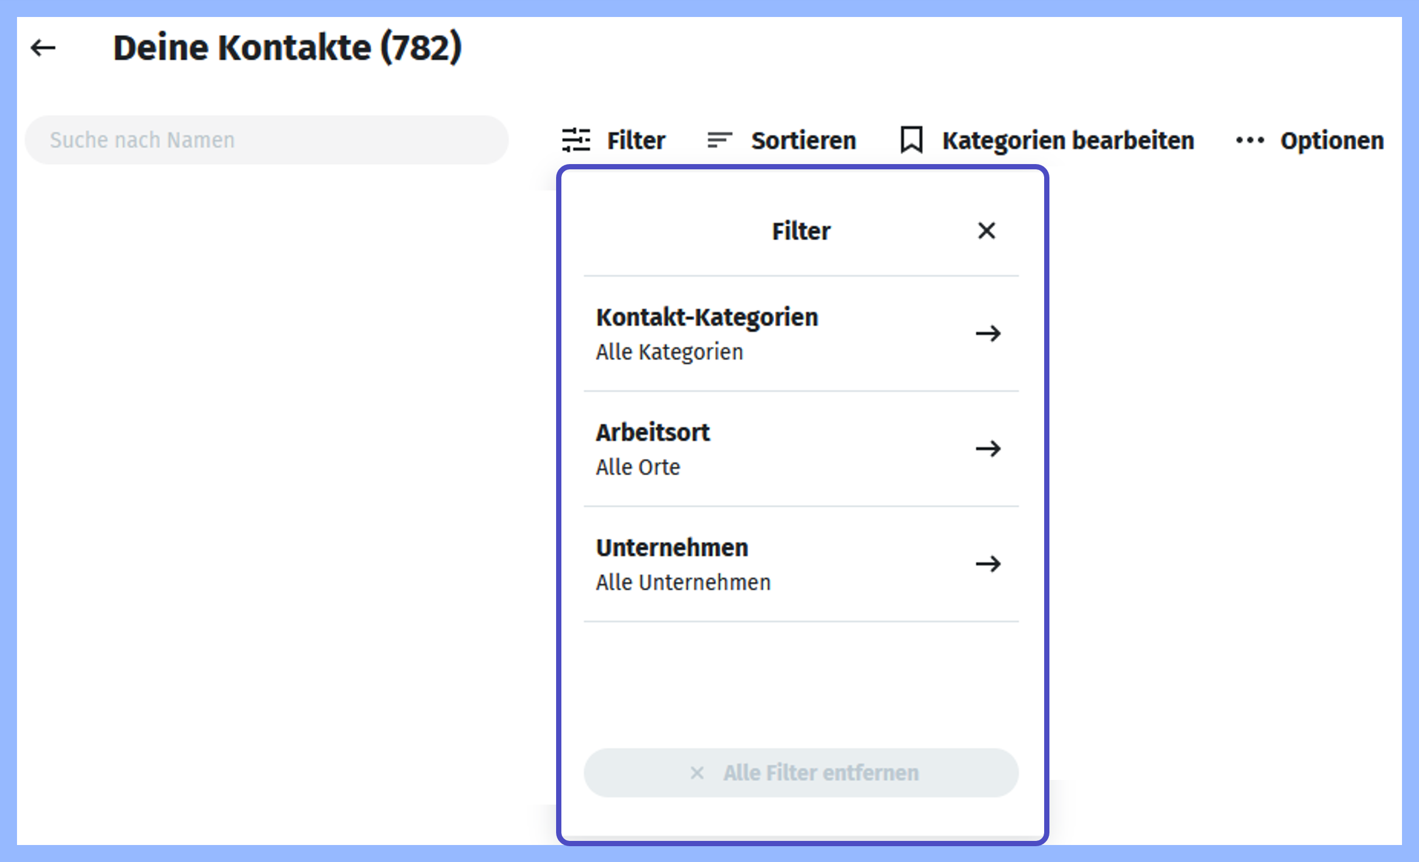Select the Alle Kategorien entry
Screen dimensions: 1419x862
(669, 352)
